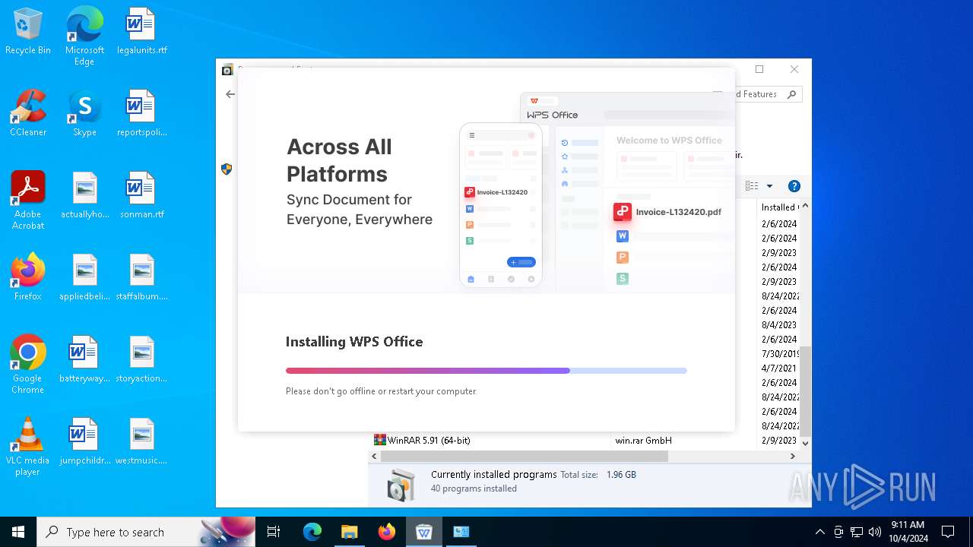Select appliedbeli... image file on desktop
Image resolution: width=973 pixels, height=547 pixels.
tap(84, 277)
